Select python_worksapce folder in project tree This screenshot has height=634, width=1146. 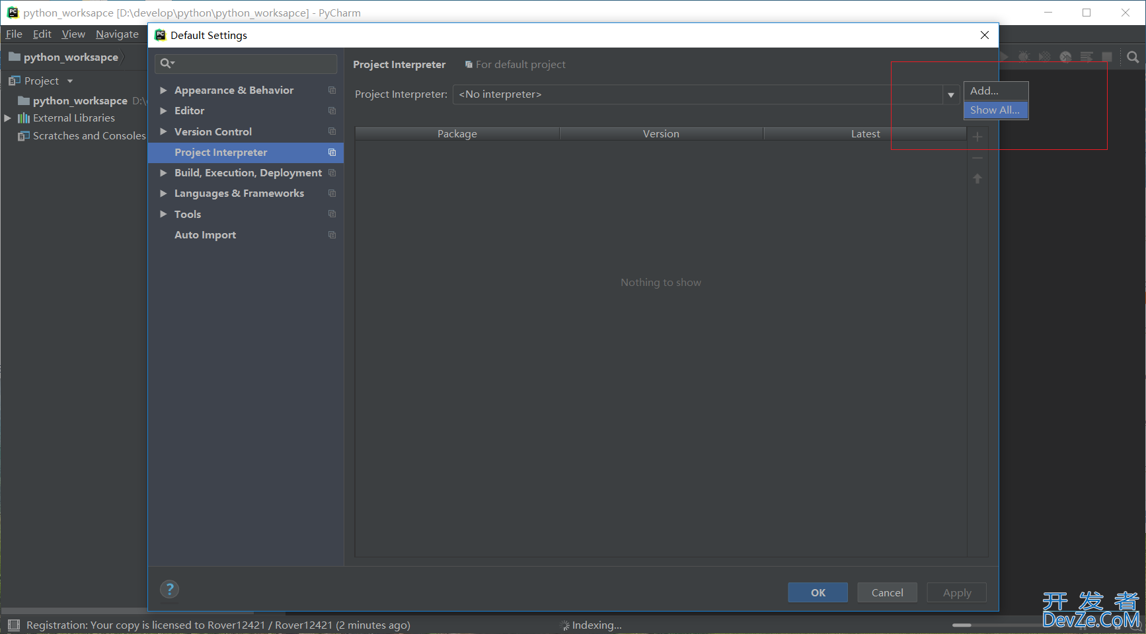(x=80, y=100)
